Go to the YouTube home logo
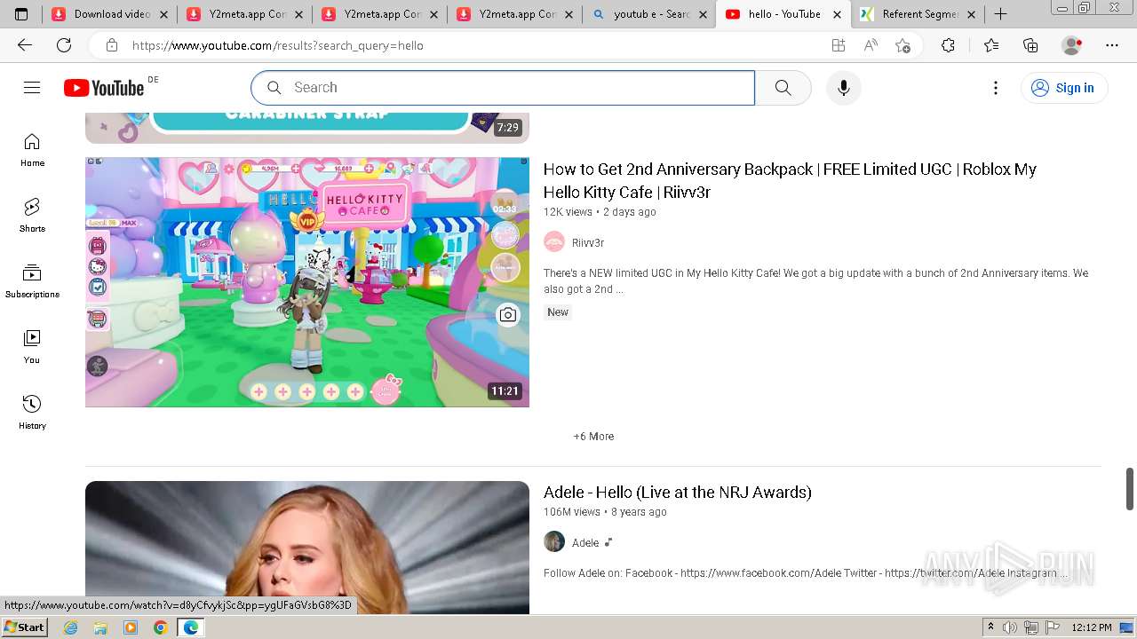Screen dimensions: 1137x639 point(104,88)
